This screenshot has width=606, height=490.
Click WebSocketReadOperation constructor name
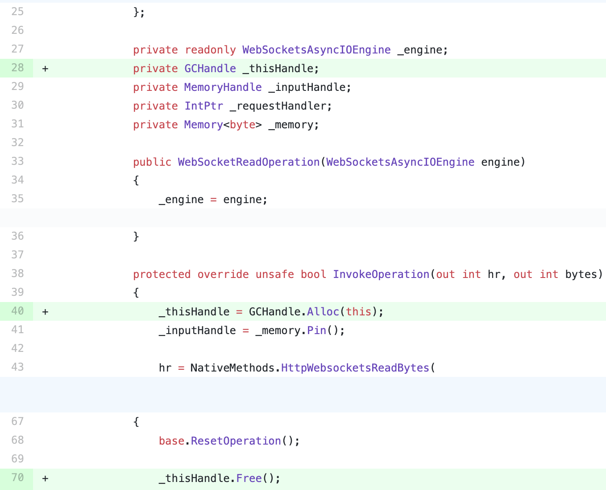[x=249, y=162]
